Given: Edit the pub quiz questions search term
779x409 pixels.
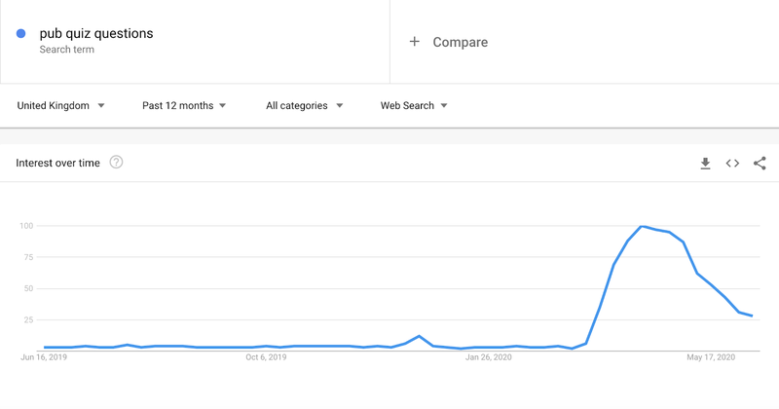Looking at the screenshot, I should 96,33.
